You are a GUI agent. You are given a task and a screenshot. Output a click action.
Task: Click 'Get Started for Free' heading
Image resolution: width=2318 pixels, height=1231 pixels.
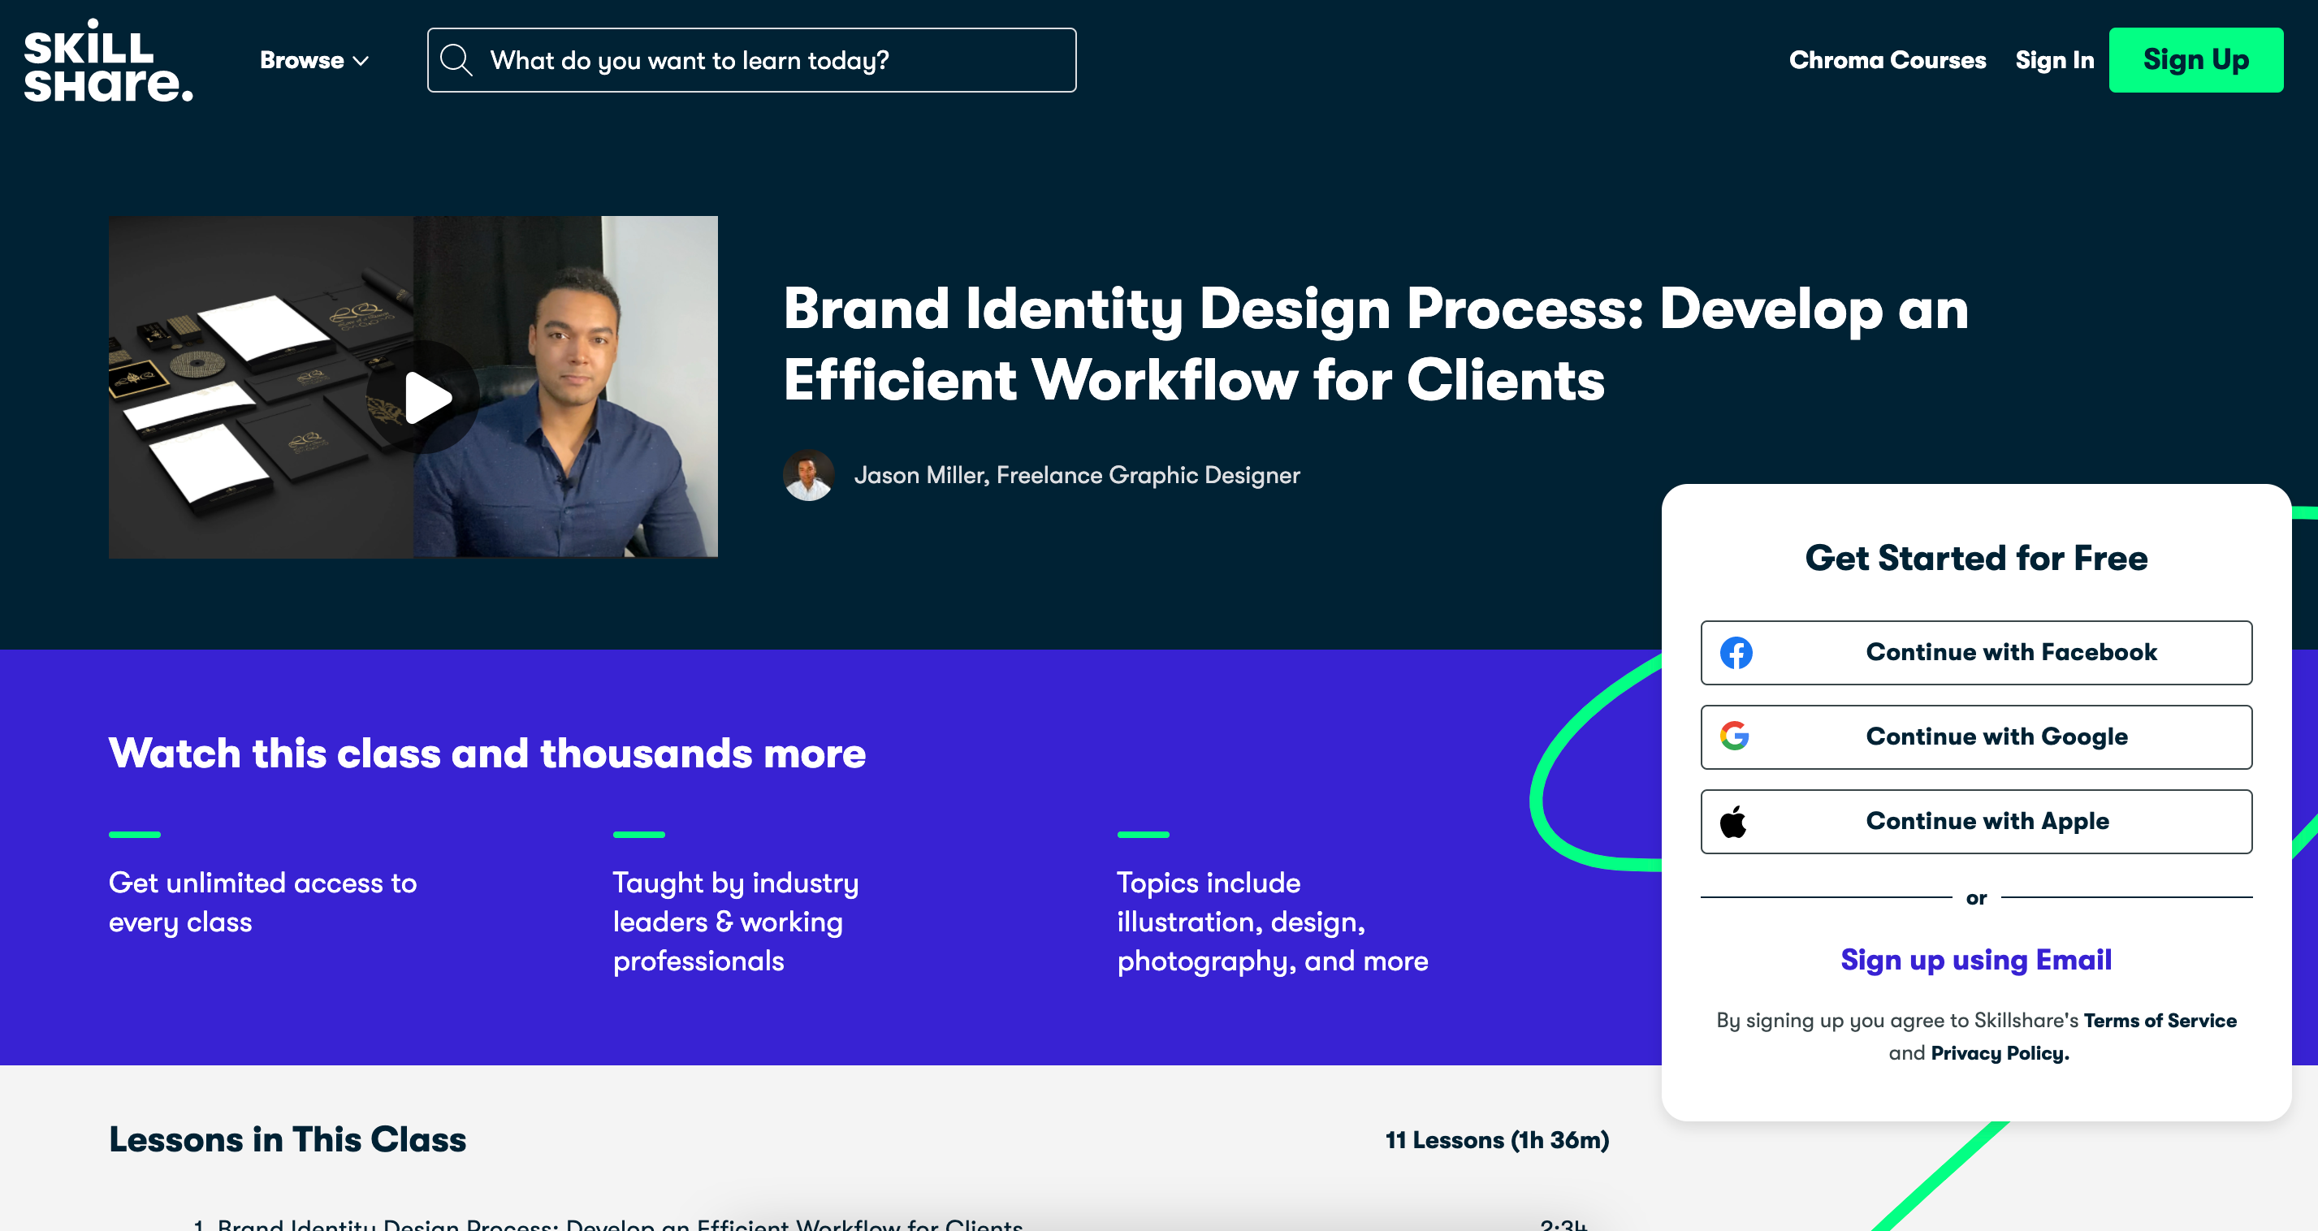pyautogui.click(x=1976, y=558)
